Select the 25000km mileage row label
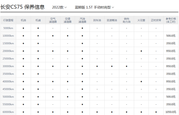 click(8, 58)
